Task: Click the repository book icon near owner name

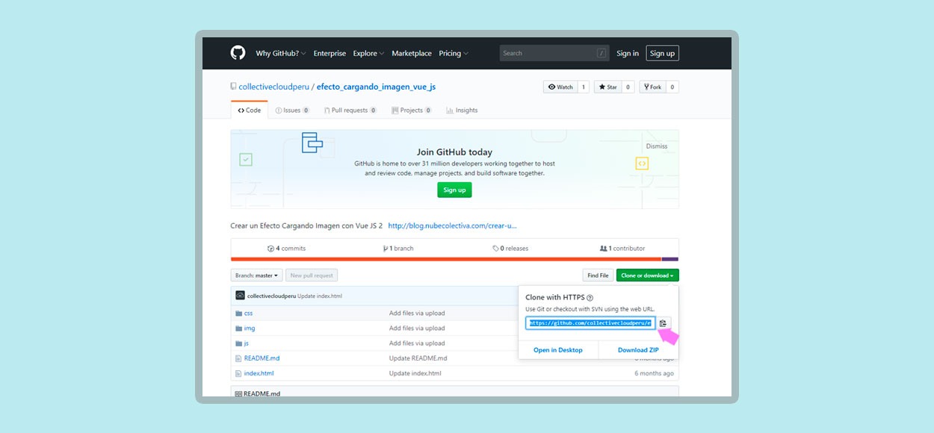Action: pyautogui.click(x=233, y=87)
